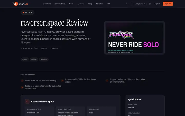Click the Sign In link
Screen dimensions: 185x116
tap(157, 4)
